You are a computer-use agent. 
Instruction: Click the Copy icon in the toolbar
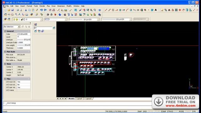29,10
